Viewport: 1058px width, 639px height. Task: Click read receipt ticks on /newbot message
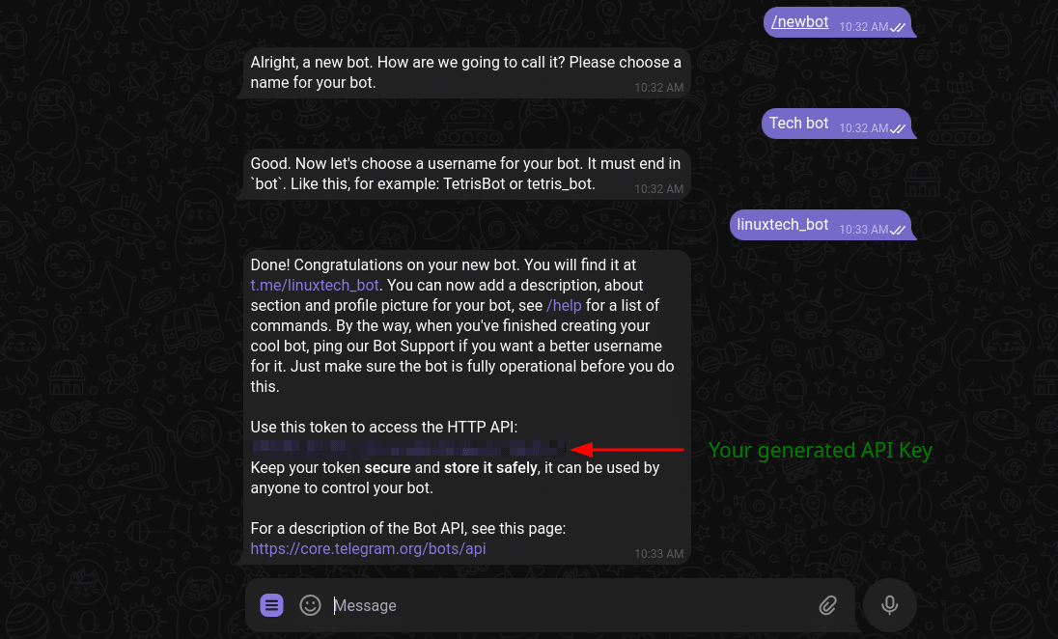899,27
